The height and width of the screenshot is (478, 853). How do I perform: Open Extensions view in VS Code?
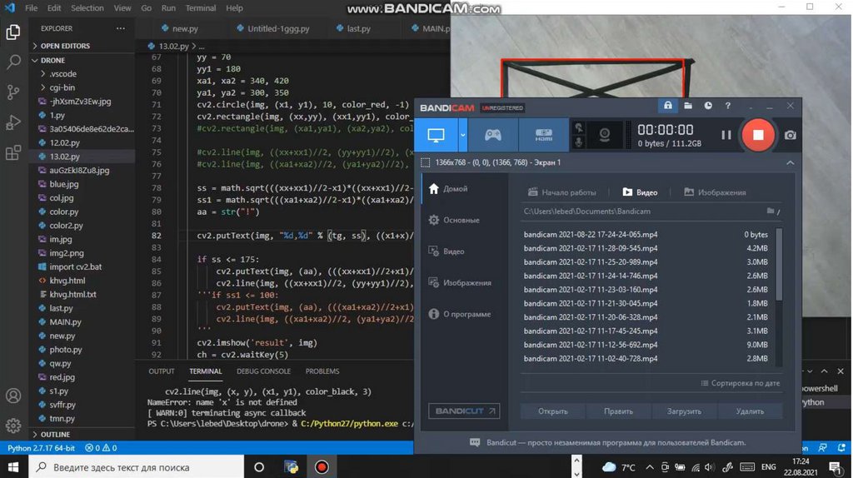tap(13, 153)
